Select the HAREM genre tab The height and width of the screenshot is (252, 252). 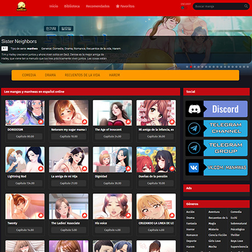tap(114, 75)
